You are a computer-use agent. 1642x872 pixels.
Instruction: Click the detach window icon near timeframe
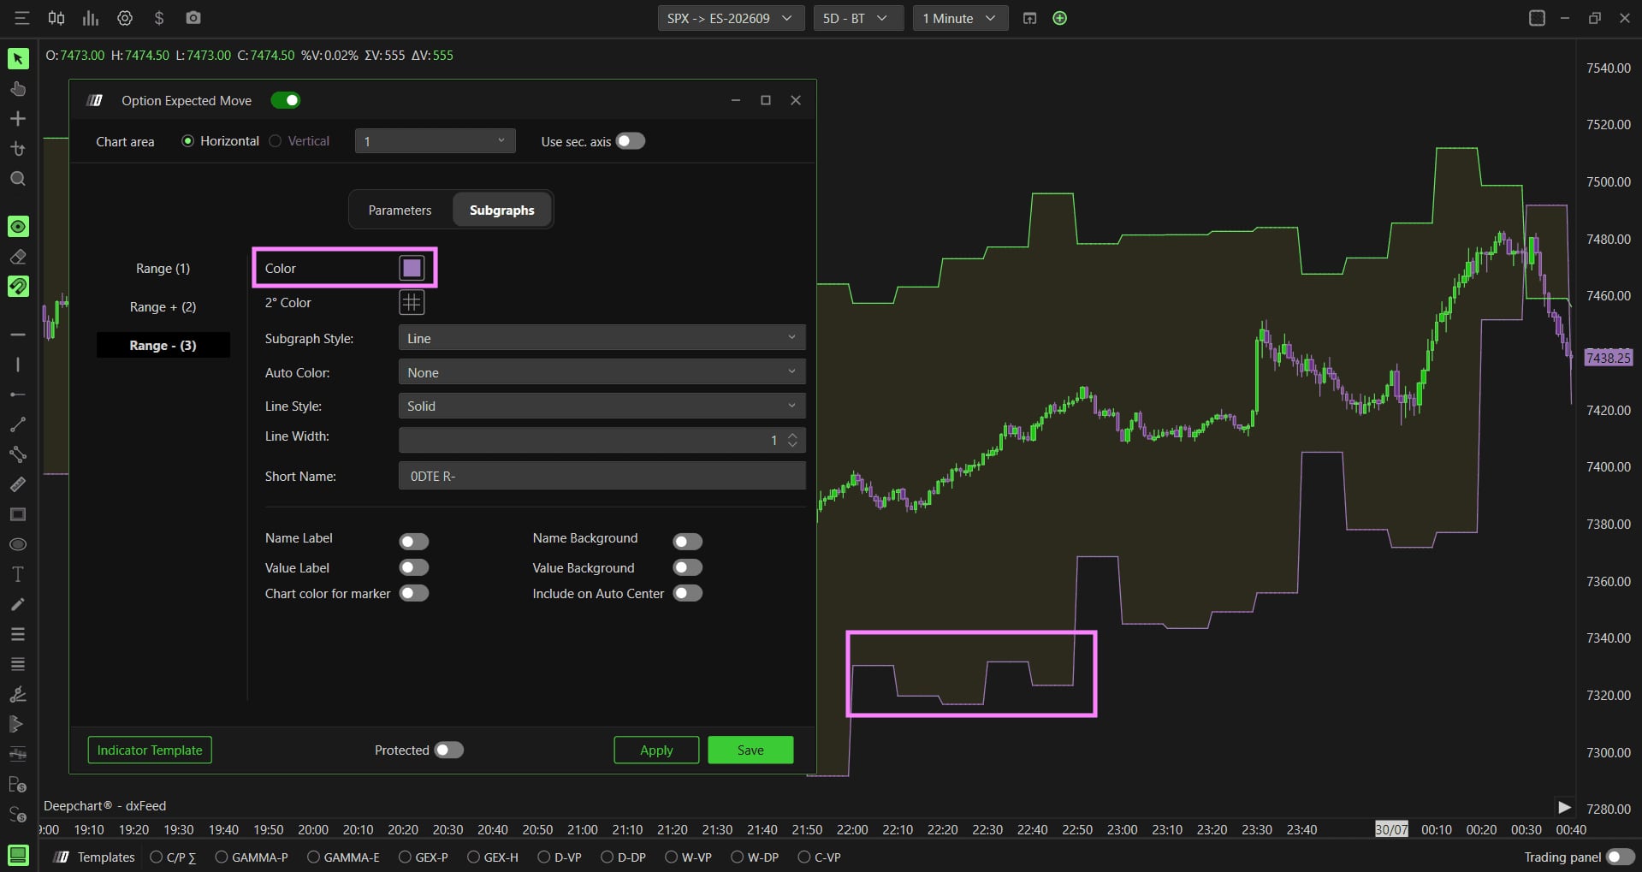coord(1029,18)
